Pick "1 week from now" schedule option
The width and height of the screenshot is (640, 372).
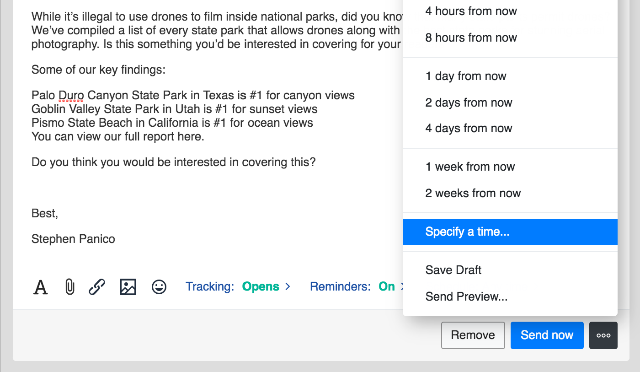click(470, 167)
